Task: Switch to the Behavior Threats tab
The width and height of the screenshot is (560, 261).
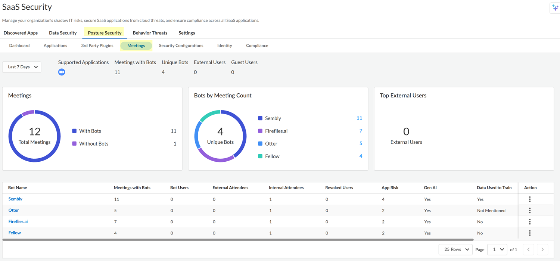Action: (150, 33)
